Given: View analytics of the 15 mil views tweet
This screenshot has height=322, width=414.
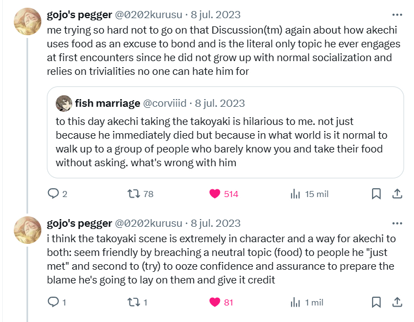Looking at the screenshot, I should 295,194.
